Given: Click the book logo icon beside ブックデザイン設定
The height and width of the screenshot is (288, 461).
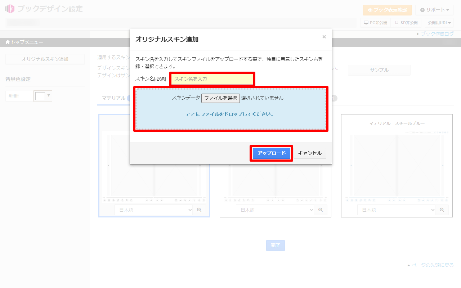Looking at the screenshot, I should tap(9, 9).
